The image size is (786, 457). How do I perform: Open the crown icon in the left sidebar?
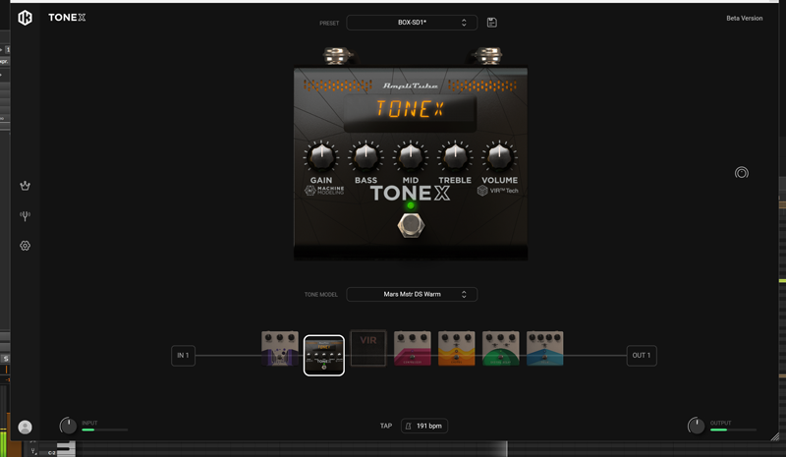26,186
